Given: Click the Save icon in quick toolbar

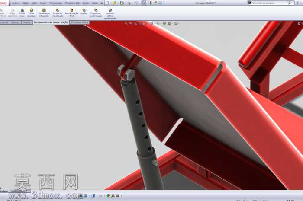Looking at the screenshot, I should point(122,3).
